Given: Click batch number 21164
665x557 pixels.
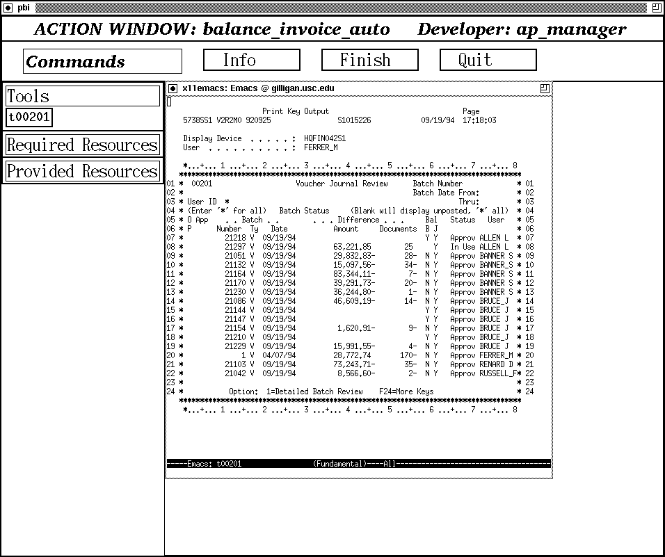Looking at the screenshot, I should (235, 274).
